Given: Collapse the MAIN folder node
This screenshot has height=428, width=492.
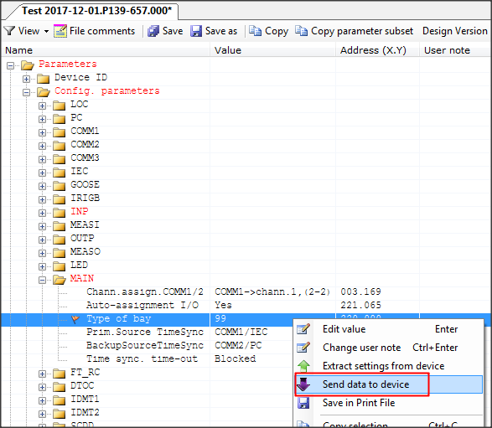Looking at the screenshot, I should (x=43, y=280).
